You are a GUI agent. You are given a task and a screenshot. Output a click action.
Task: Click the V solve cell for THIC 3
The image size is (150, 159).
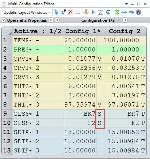99,105
